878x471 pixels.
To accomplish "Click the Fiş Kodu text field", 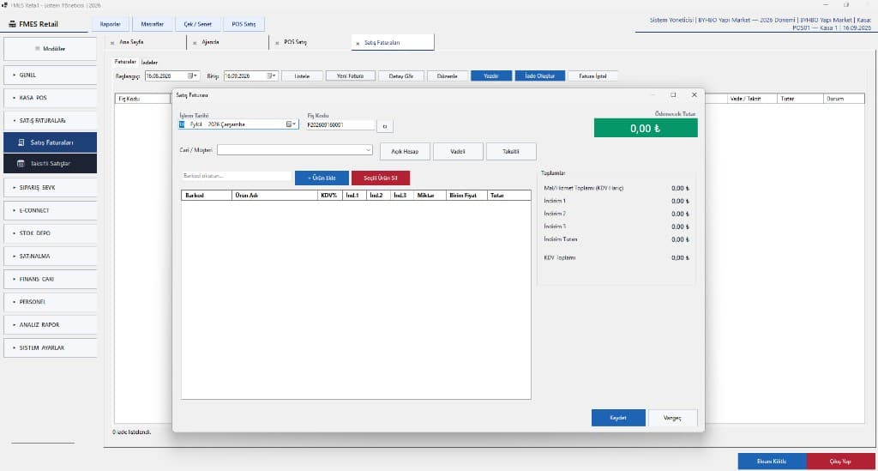I will pyautogui.click(x=340, y=125).
